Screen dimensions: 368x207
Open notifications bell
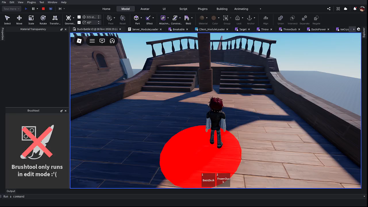(355, 9)
